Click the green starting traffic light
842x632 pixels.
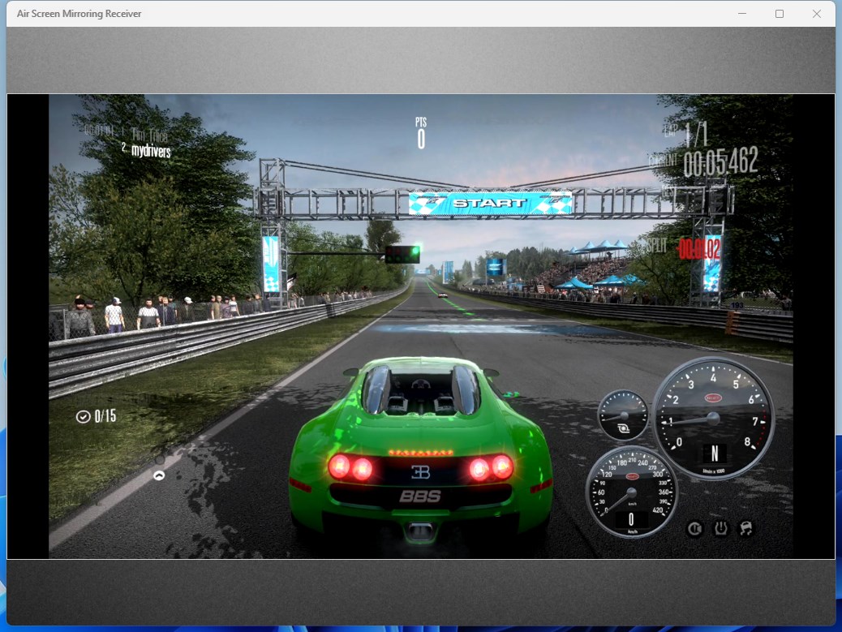tap(415, 251)
